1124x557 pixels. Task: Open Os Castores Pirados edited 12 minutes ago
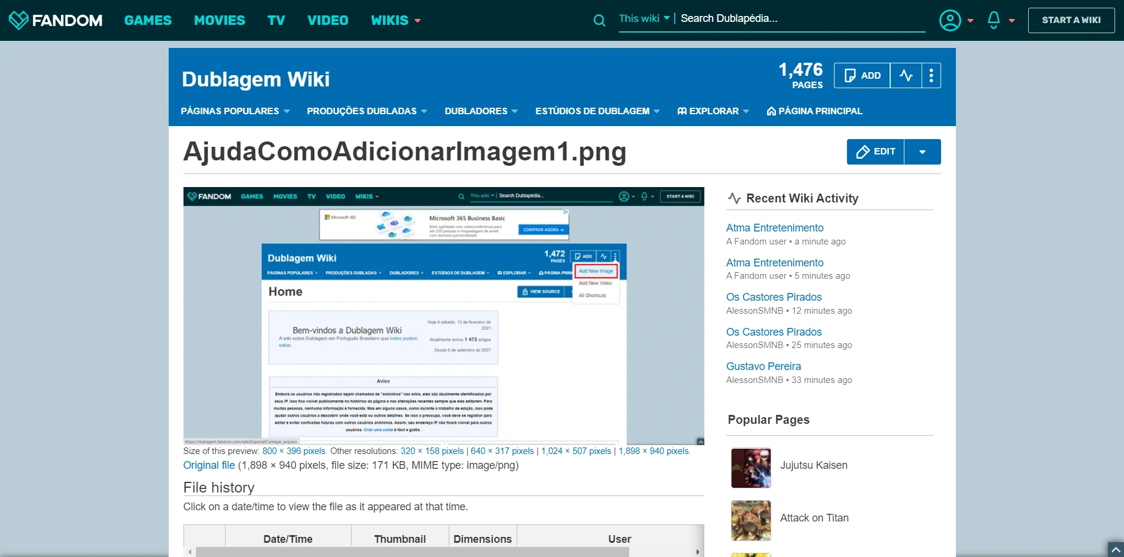774,297
